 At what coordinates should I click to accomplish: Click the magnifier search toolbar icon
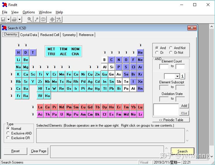[x=30, y=19]
